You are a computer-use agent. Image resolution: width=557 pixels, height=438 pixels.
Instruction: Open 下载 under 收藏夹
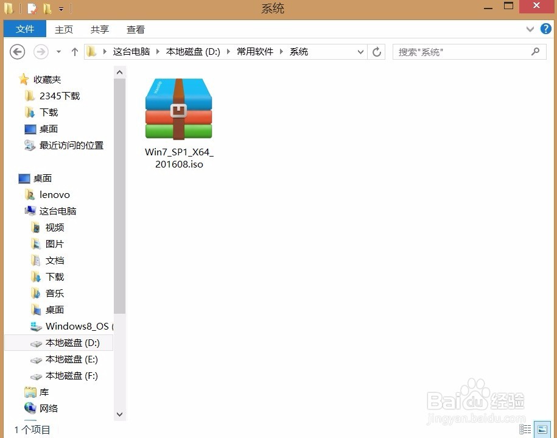49,112
